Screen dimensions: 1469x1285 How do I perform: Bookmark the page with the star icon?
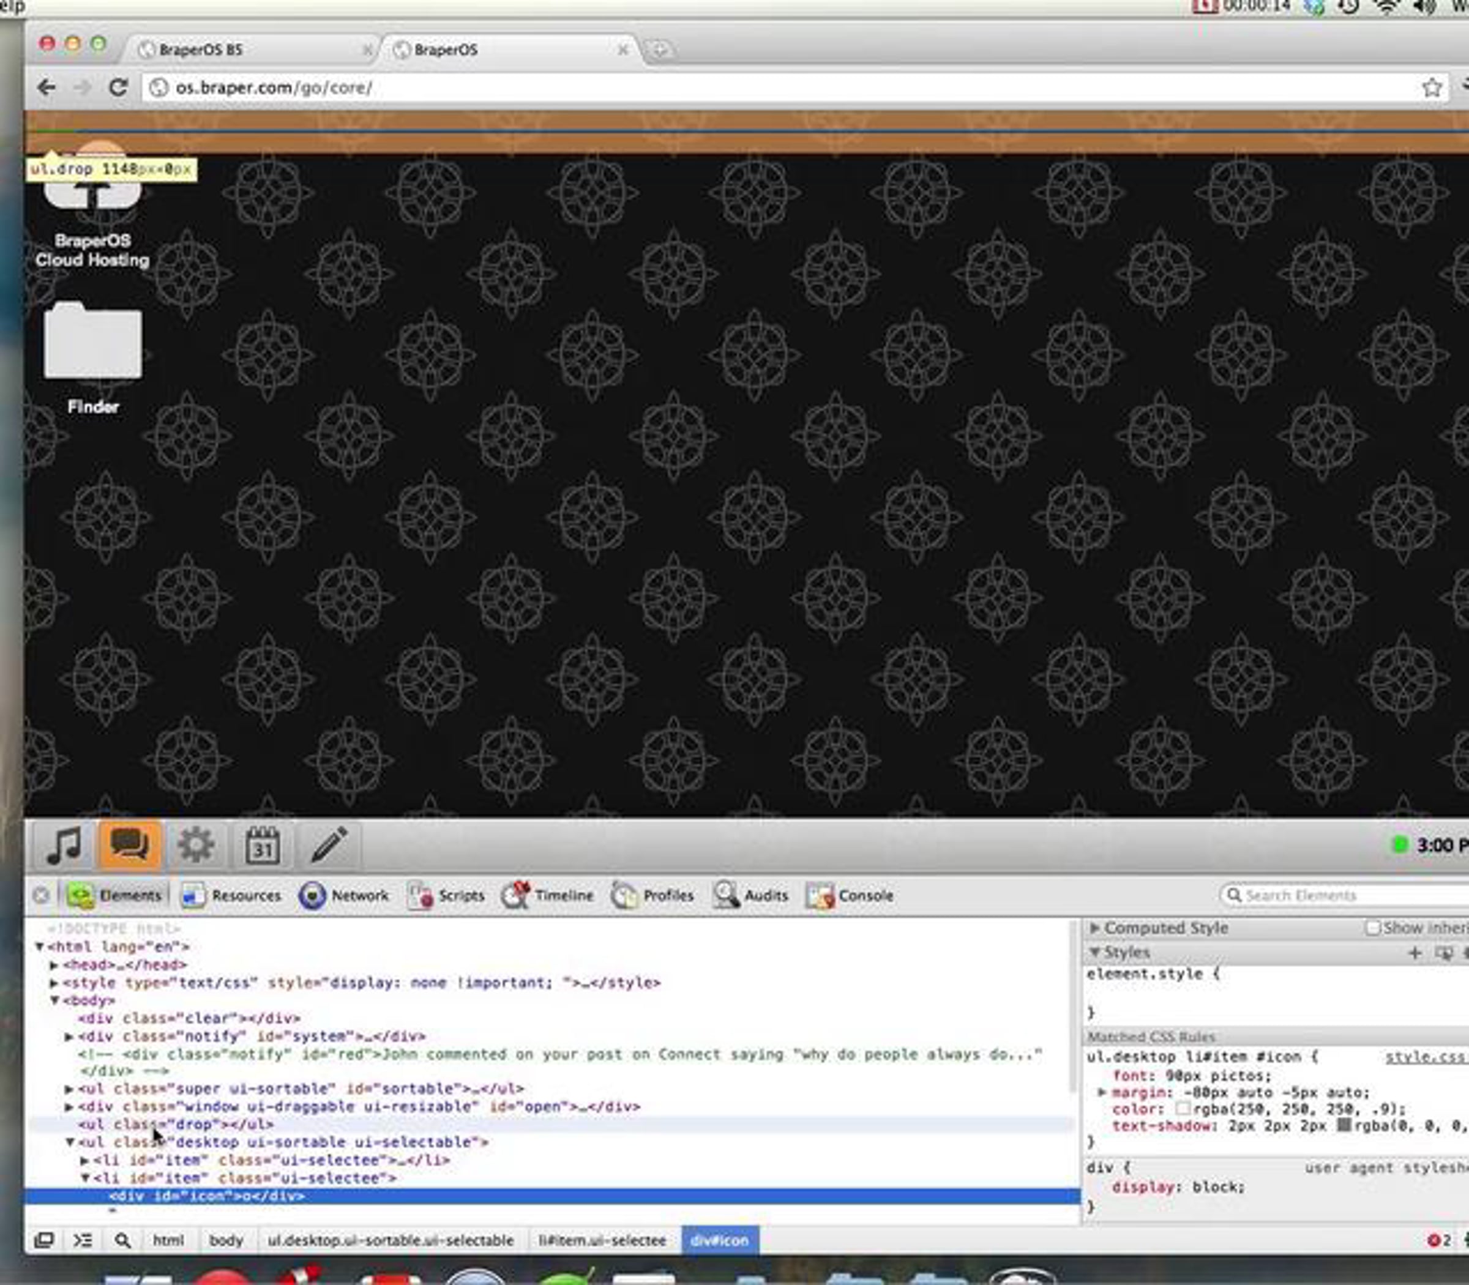[1432, 88]
